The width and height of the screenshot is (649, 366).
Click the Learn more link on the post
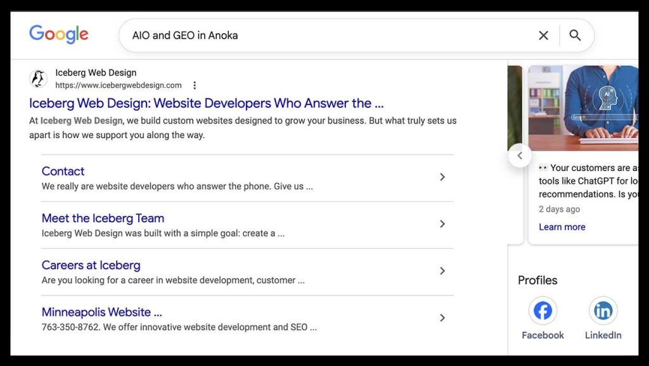coord(562,227)
